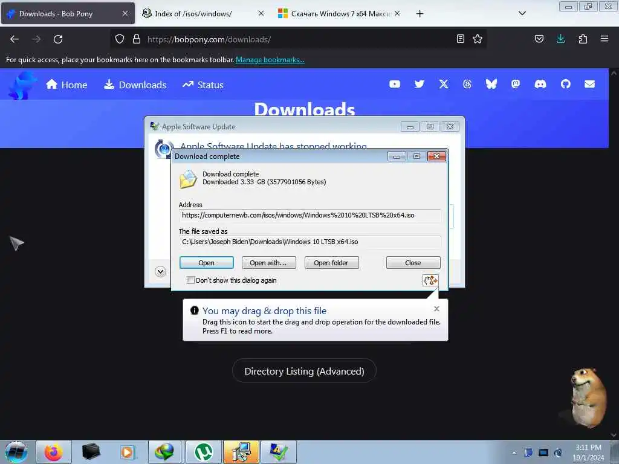The width and height of the screenshot is (619, 464).
Task: Click the media player icon in taskbar
Action: (128, 452)
